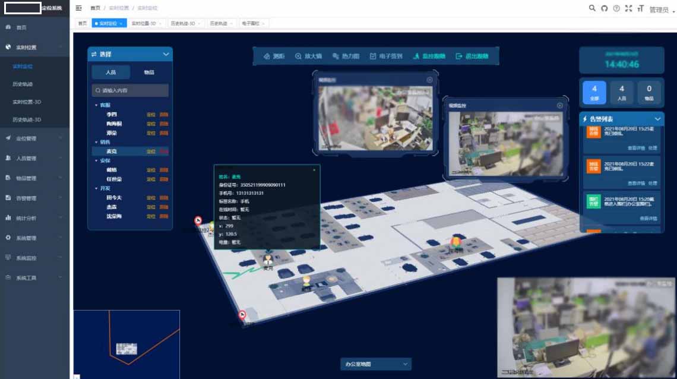Select the 人员 filter in selection panel

pos(110,72)
